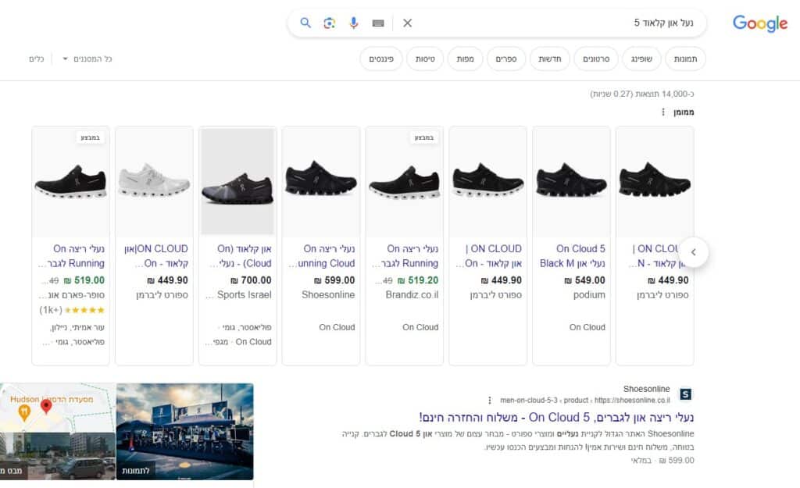Open the Shoesonline On Cloud 5 result title
The height and width of the screenshot is (488, 800).
click(556, 417)
